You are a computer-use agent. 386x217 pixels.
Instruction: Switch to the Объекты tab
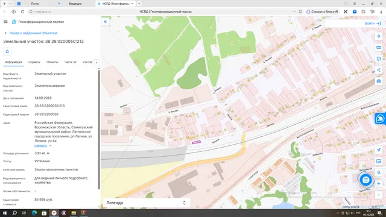(x=52, y=62)
